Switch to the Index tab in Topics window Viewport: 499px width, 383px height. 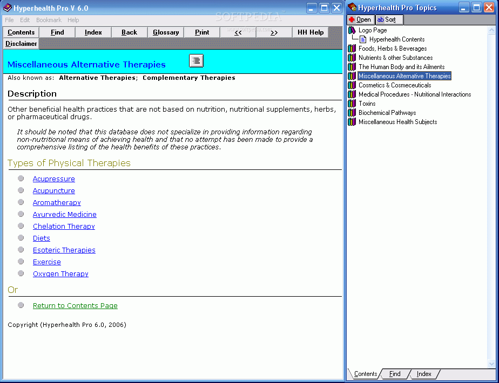[x=424, y=374]
